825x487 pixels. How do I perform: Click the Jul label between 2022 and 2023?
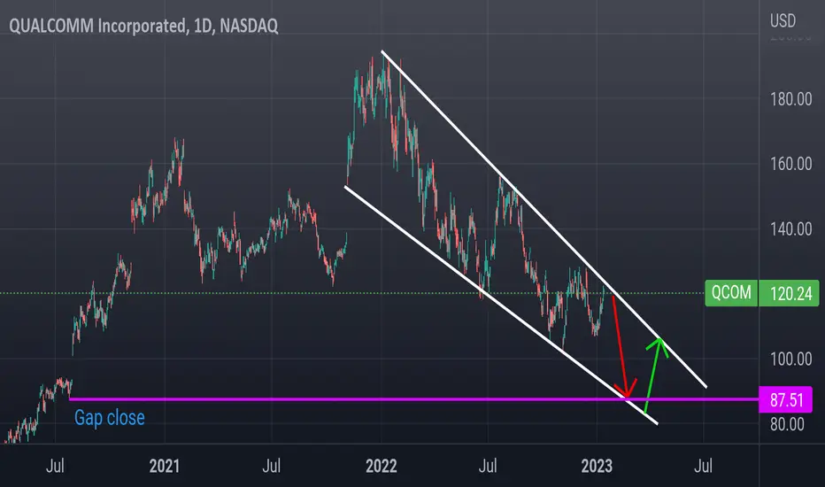(488, 466)
